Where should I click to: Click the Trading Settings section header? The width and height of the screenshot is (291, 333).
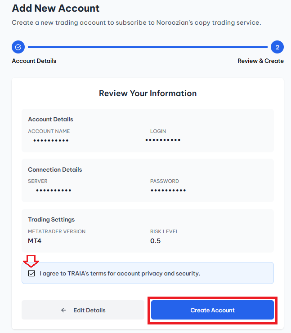pos(51,220)
